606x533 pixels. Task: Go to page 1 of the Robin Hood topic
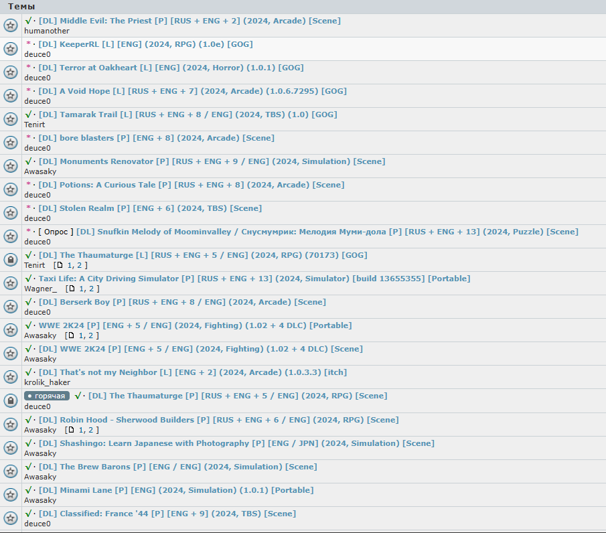[81, 430]
